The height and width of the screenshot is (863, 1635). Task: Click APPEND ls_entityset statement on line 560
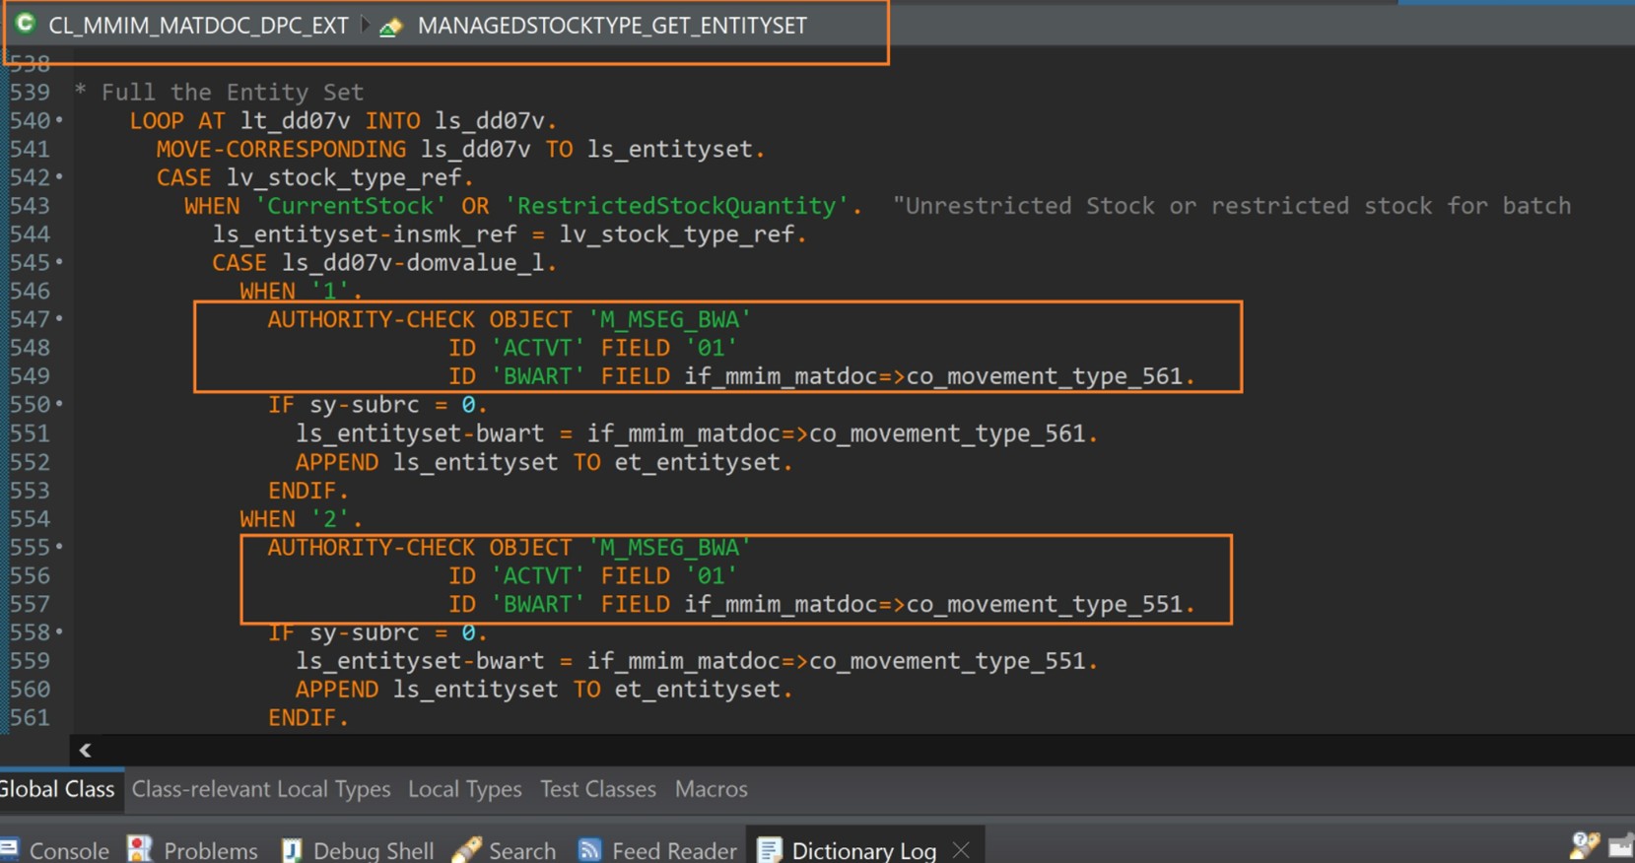coord(544,690)
